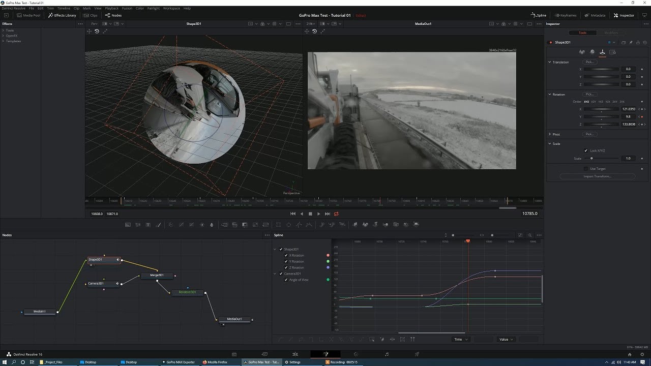
Task: Enable the Use Target checkbox
Action: 586,168
